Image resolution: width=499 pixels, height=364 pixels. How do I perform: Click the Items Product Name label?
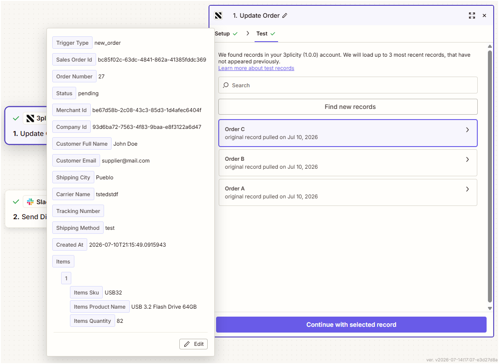click(100, 307)
